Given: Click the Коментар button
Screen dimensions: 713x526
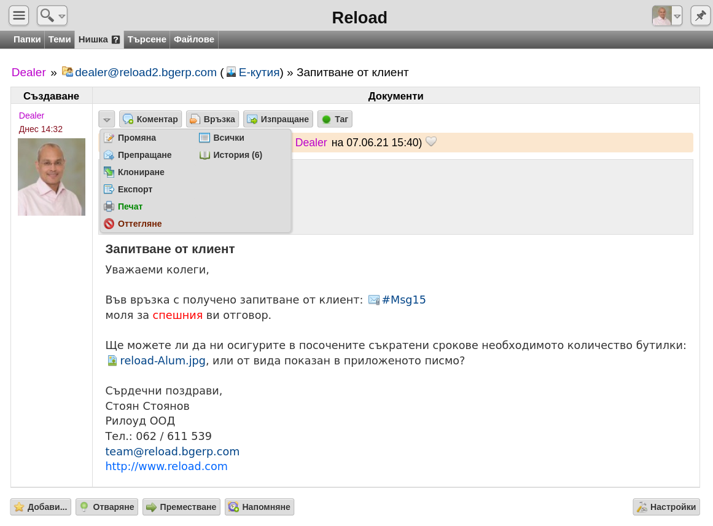Looking at the screenshot, I should tap(150, 119).
